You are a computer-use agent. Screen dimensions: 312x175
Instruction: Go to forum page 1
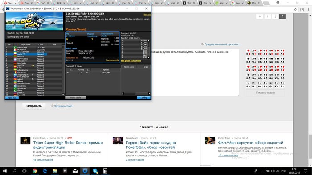267,16
